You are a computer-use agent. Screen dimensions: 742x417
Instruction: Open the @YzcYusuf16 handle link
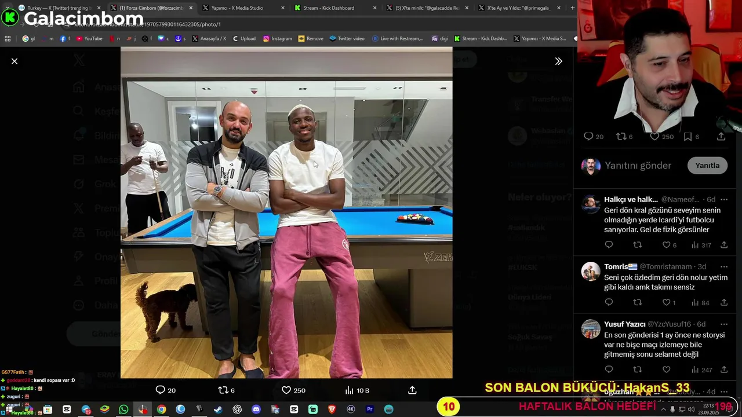pos(669,324)
